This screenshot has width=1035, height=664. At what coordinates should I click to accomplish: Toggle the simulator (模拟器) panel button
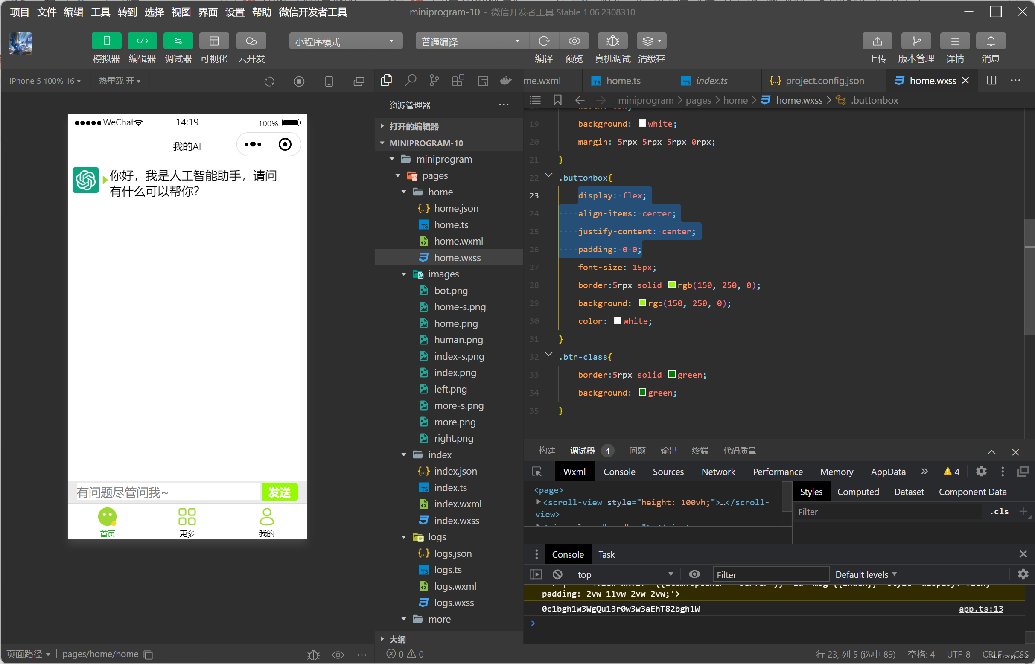tap(106, 41)
